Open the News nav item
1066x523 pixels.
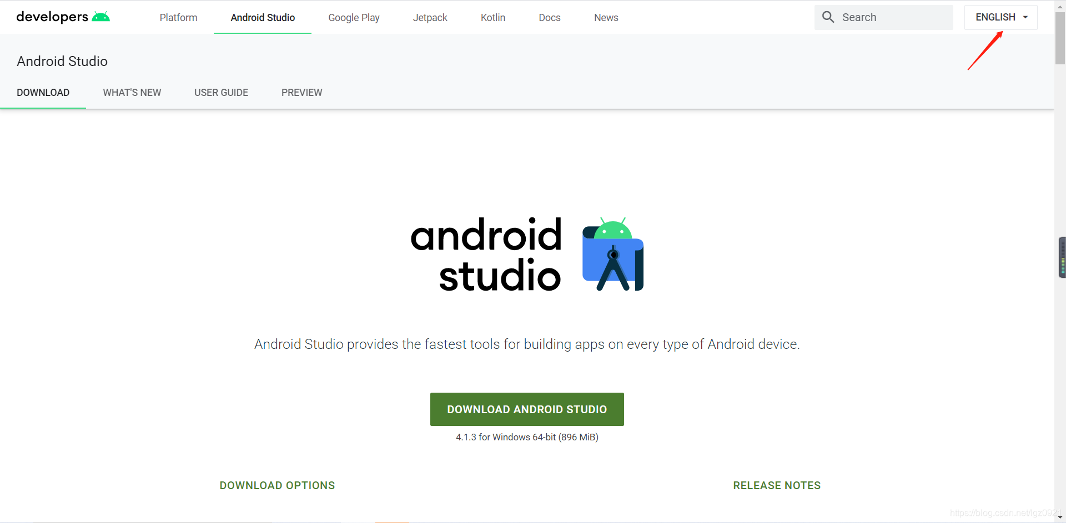[606, 18]
